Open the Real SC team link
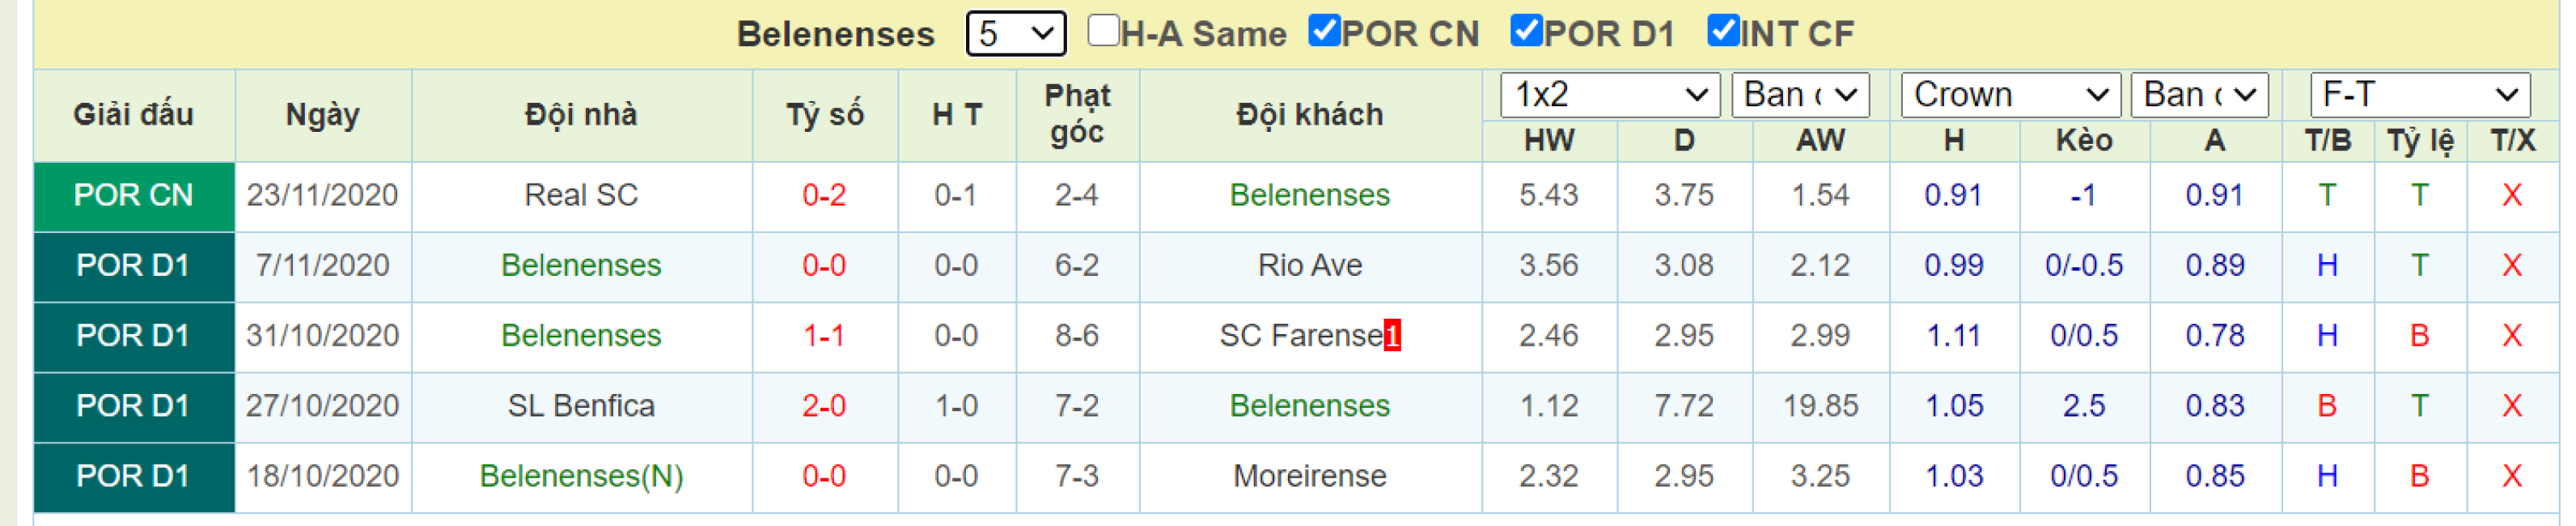 point(581,195)
